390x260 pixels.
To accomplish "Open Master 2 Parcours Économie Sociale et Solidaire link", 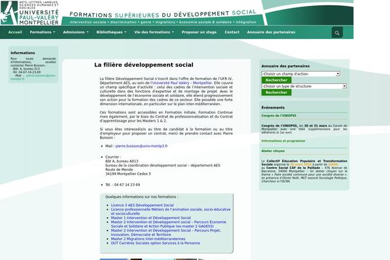I will [x=168, y=224].
